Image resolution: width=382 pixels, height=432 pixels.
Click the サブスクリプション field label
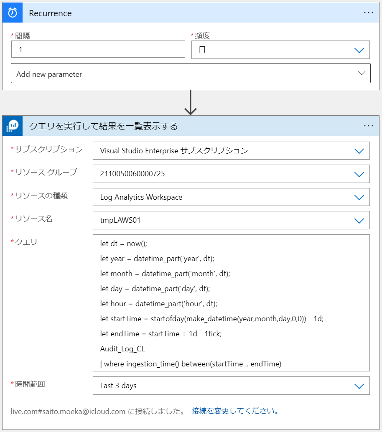49,149
